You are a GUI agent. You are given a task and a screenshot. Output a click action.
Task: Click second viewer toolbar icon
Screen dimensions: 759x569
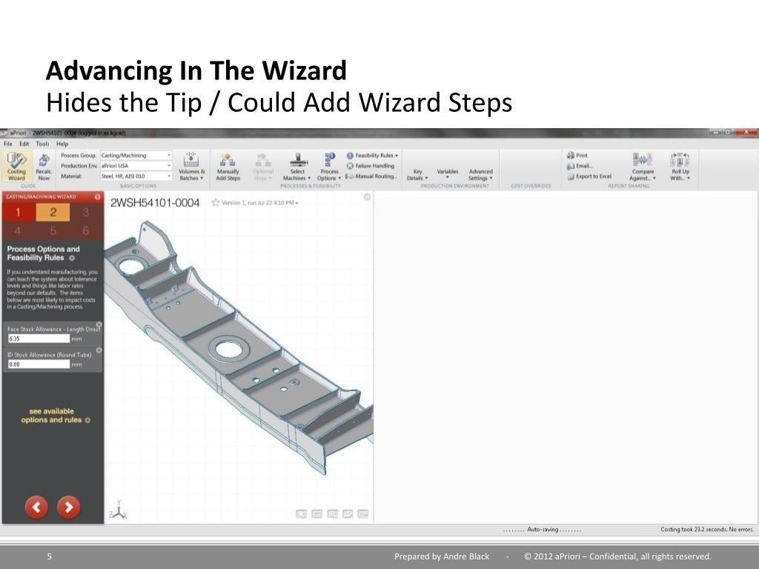(x=316, y=514)
